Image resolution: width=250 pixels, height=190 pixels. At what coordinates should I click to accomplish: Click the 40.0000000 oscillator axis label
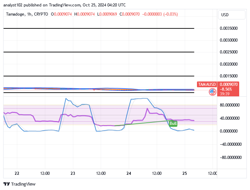(x=230, y=118)
